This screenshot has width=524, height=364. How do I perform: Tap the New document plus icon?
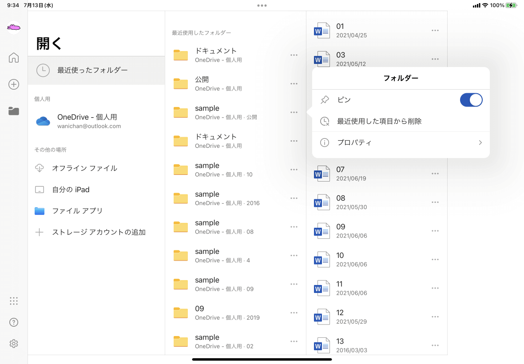(14, 84)
